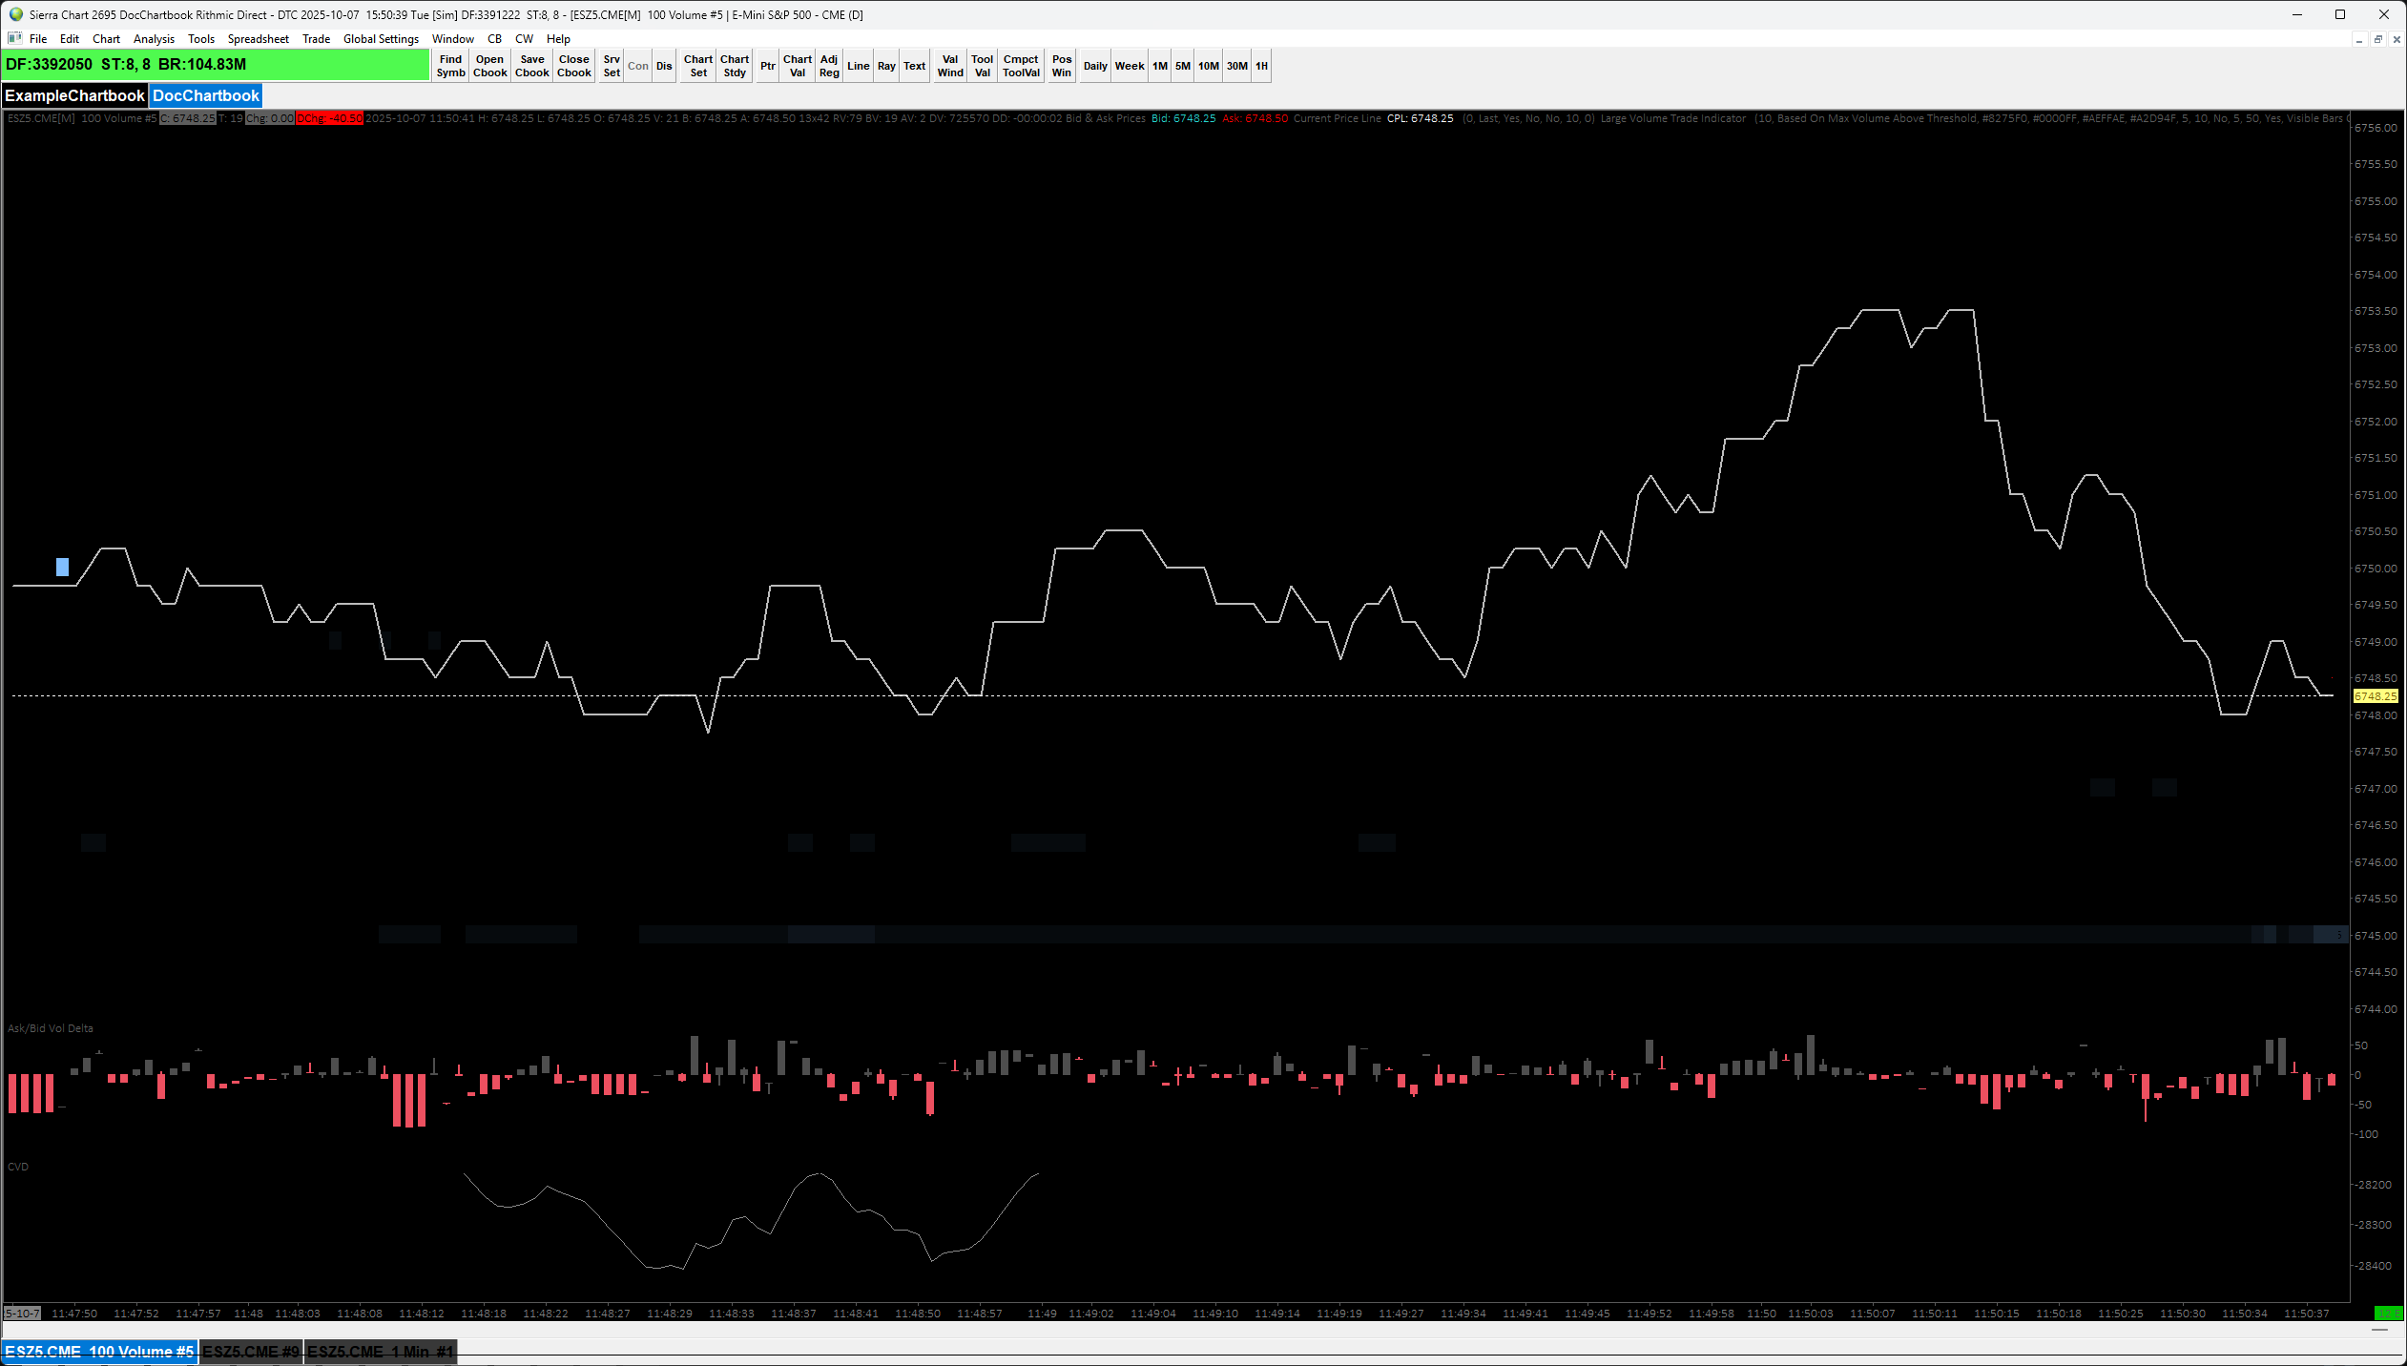2407x1366 pixels.
Task: Click the Find Symb toolbar button
Action: [x=450, y=66]
